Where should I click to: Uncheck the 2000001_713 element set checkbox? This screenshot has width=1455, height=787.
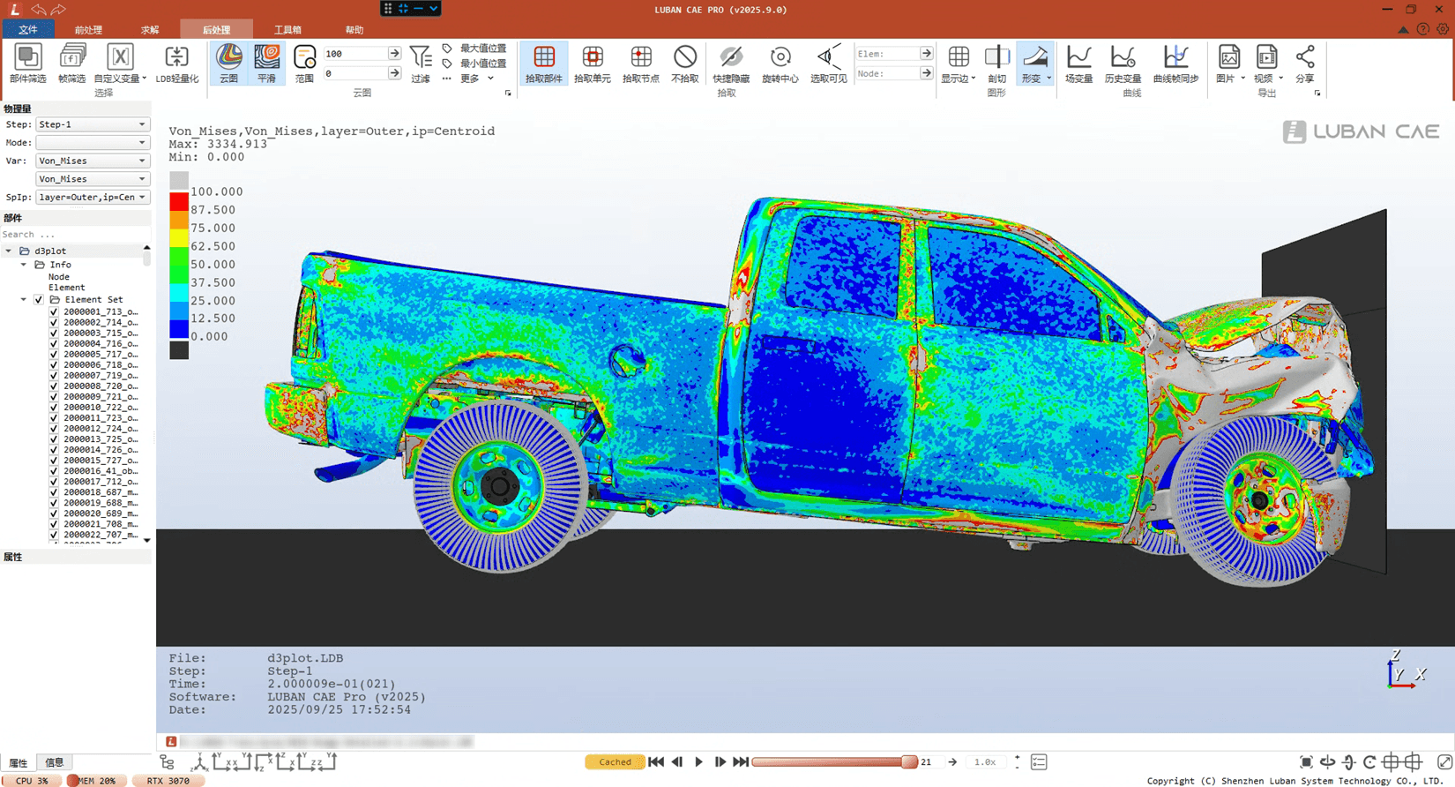point(54,311)
